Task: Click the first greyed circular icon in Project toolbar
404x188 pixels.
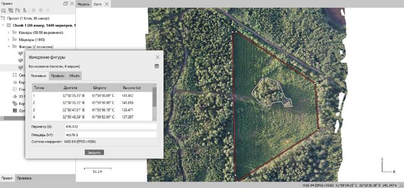Action: pos(33,11)
